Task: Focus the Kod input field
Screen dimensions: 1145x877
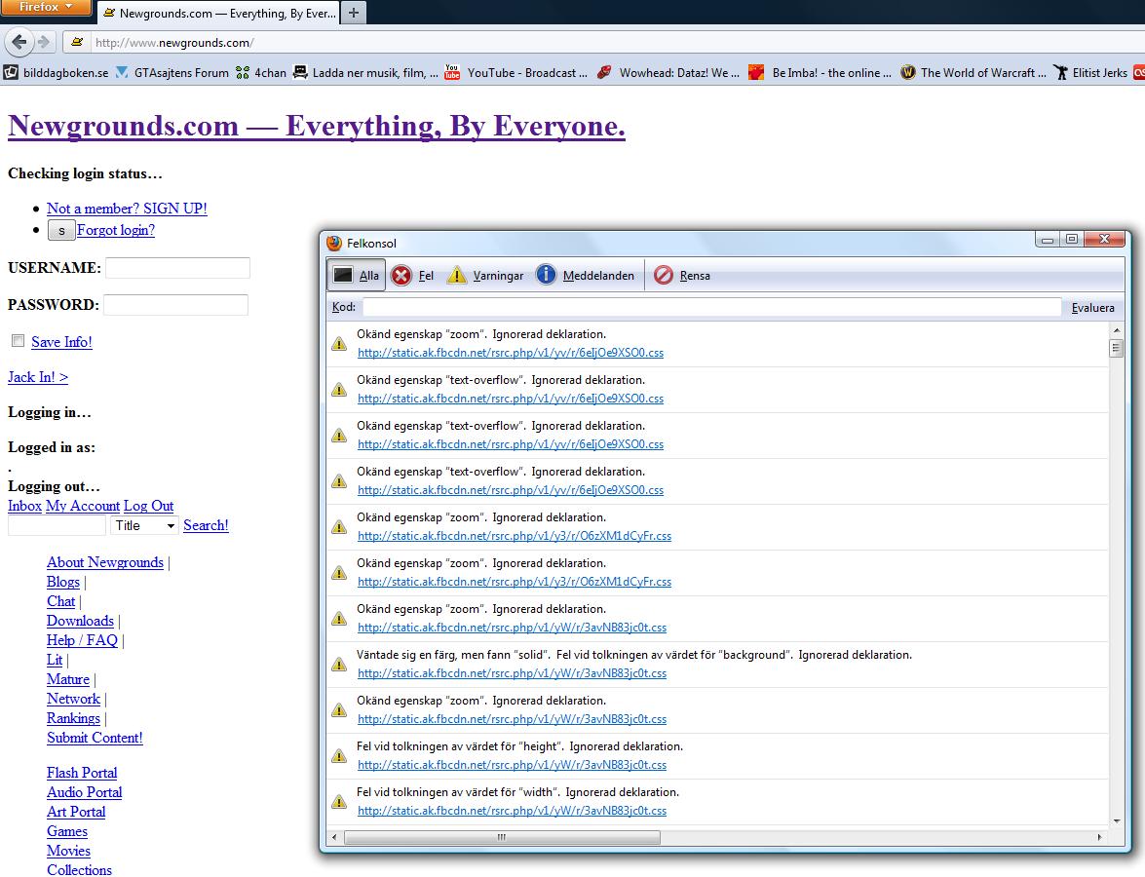Action: tap(712, 307)
